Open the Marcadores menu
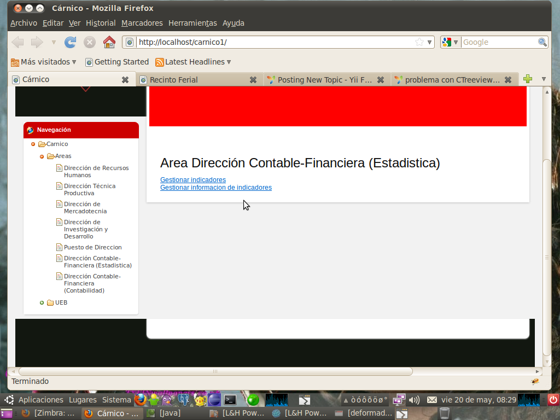The width and height of the screenshot is (560, 420). click(142, 23)
